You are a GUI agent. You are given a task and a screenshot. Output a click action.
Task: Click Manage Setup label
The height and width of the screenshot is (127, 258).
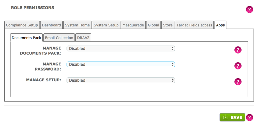(x=44, y=80)
